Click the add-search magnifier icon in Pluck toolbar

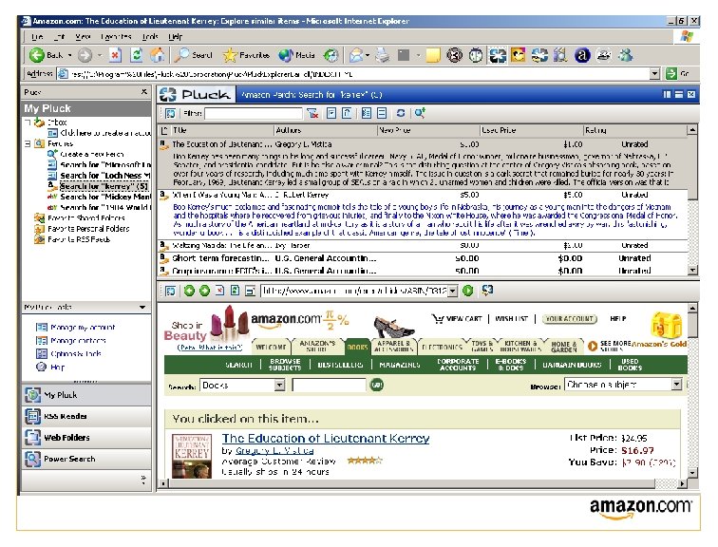[x=420, y=113]
